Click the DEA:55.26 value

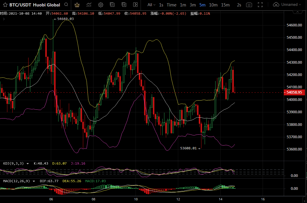(x=72, y=181)
